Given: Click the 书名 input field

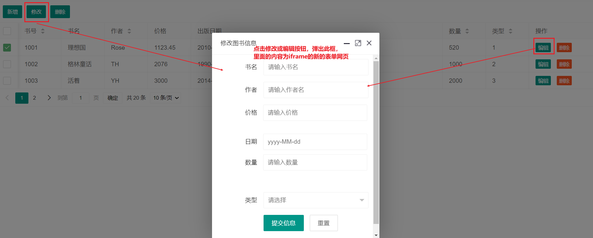Looking at the screenshot, I should pyautogui.click(x=316, y=67).
